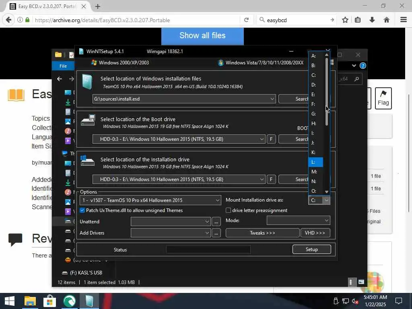Open the Add Drivers dropdown

pyautogui.click(x=171, y=233)
